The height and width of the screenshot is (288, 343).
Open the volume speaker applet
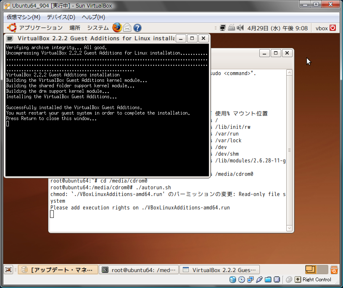240,28
